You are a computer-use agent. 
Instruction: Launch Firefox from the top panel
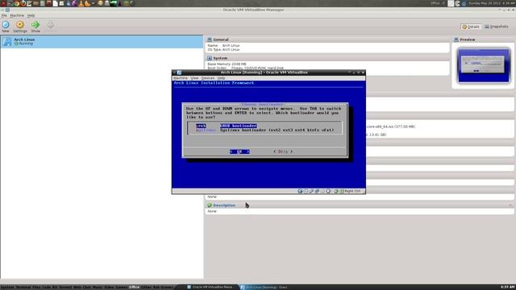[23, 3]
